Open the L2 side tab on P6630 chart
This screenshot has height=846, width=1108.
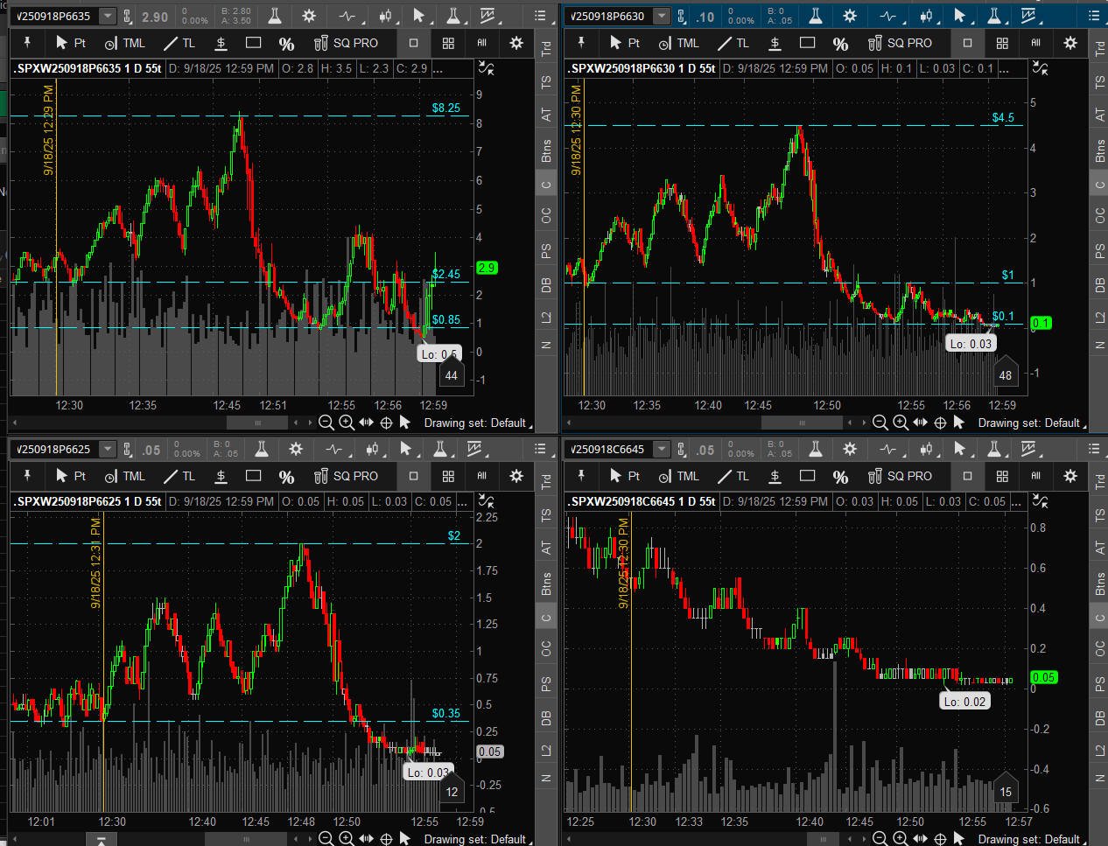pos(1100,318)
